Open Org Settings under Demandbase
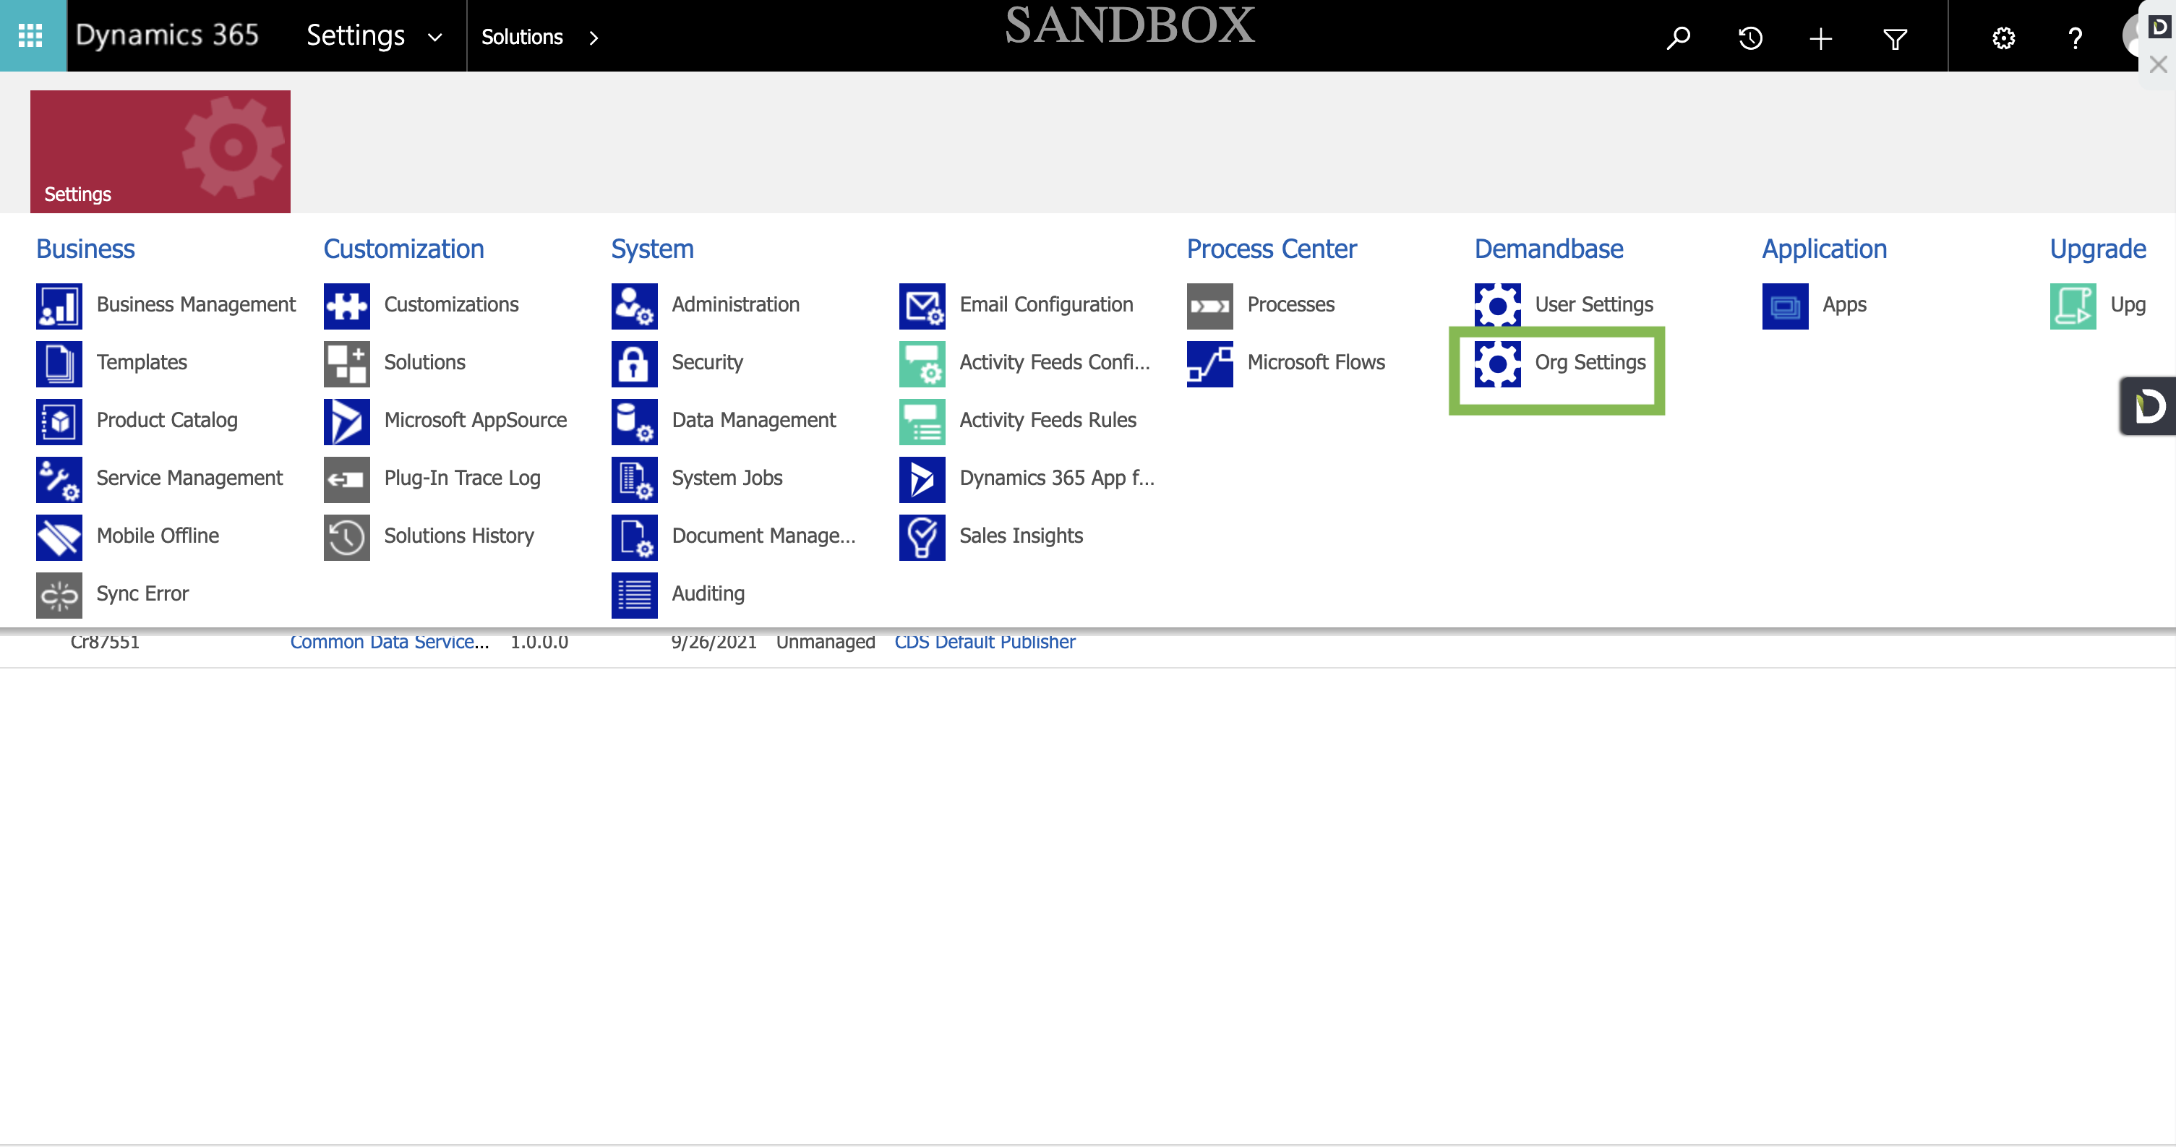 [x=1589, y=364]
